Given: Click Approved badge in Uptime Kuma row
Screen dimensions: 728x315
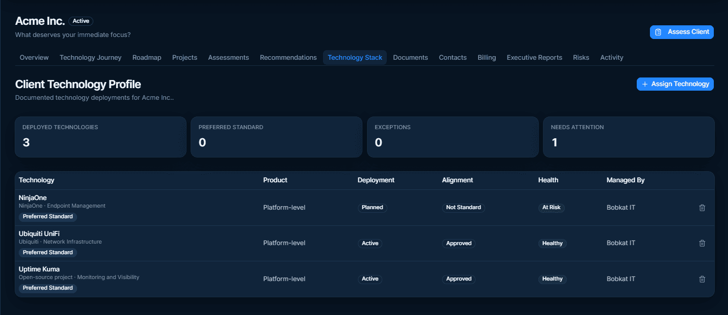Looking at the screenshot, I should (459, 279).
